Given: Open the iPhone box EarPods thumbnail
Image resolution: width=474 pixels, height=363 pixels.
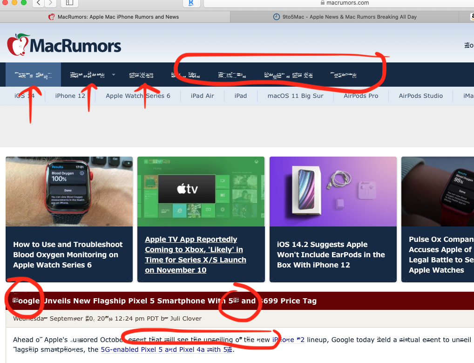Looking at the screenshot, I should 333,192.
